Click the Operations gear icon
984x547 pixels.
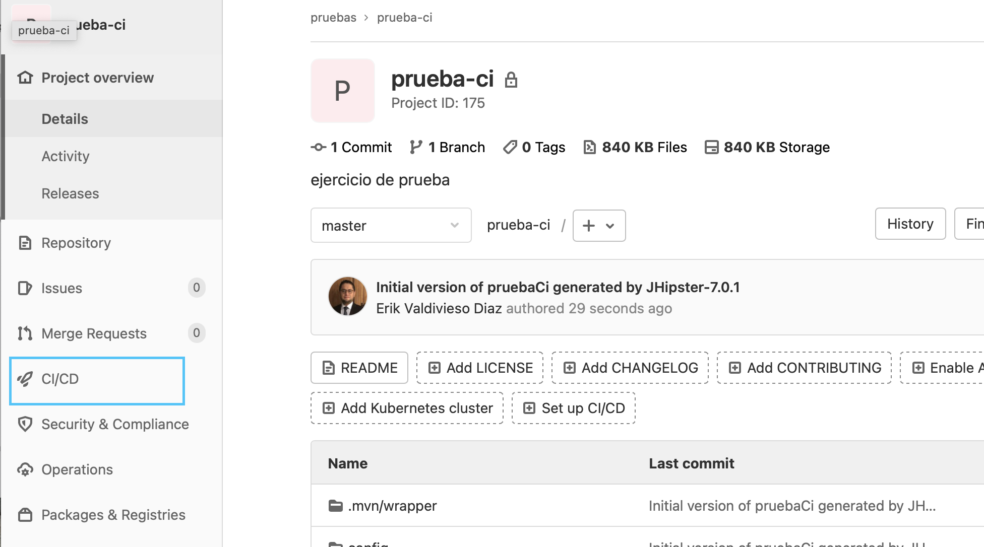pyautogui.click(x=25, y=469)
